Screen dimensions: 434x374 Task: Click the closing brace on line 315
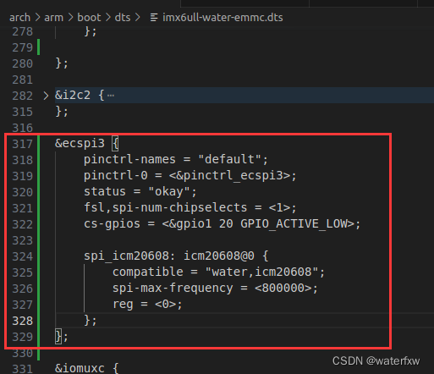coord(58,112)
